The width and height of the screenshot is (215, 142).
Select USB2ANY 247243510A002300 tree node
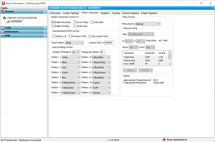22,18
